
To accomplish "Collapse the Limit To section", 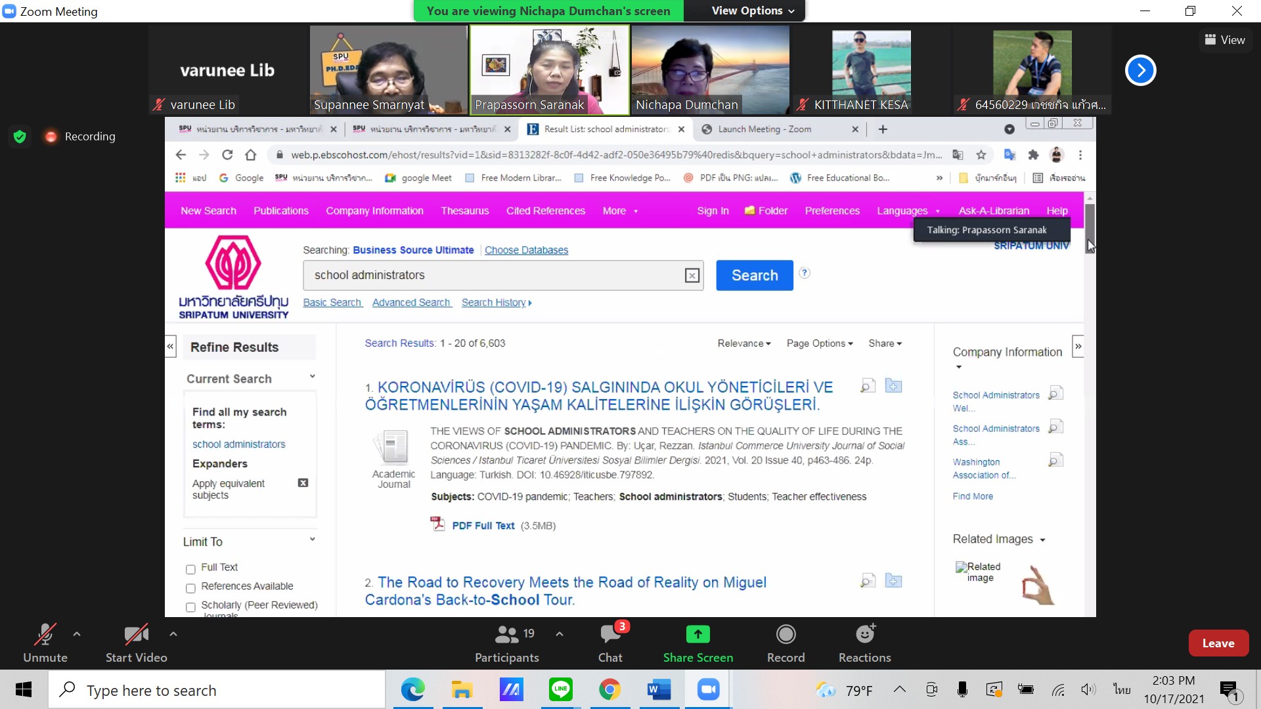I will coord(313,540).
